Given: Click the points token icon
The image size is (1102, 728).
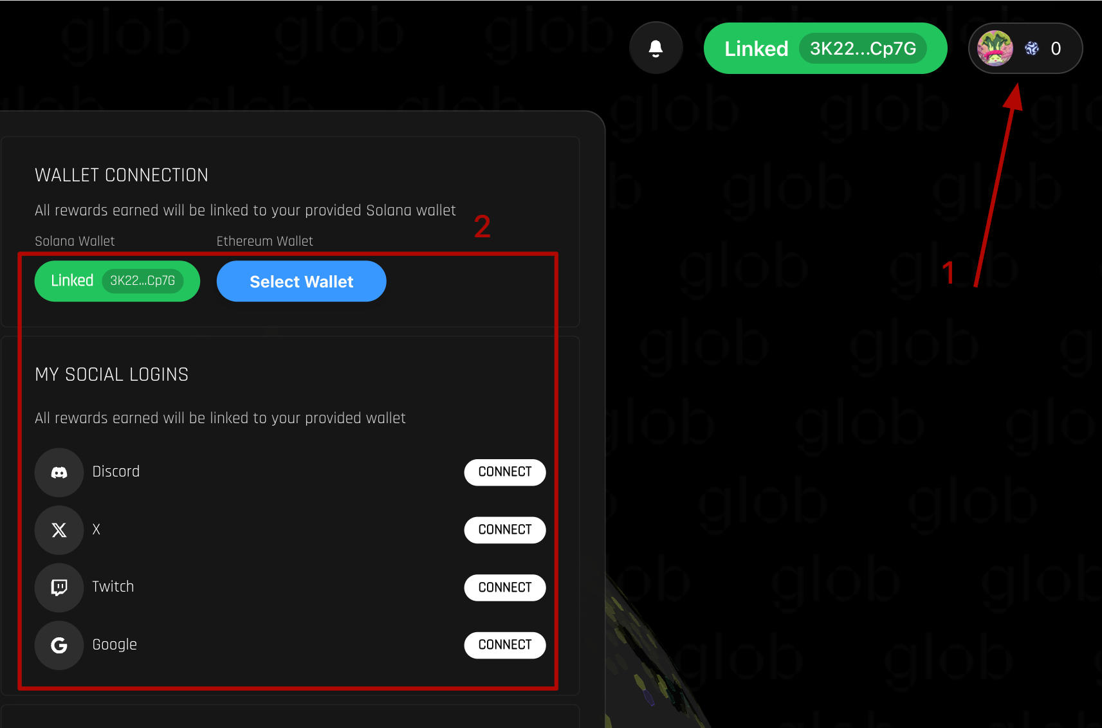Looking at the screenshot, I should (1032, 48).
